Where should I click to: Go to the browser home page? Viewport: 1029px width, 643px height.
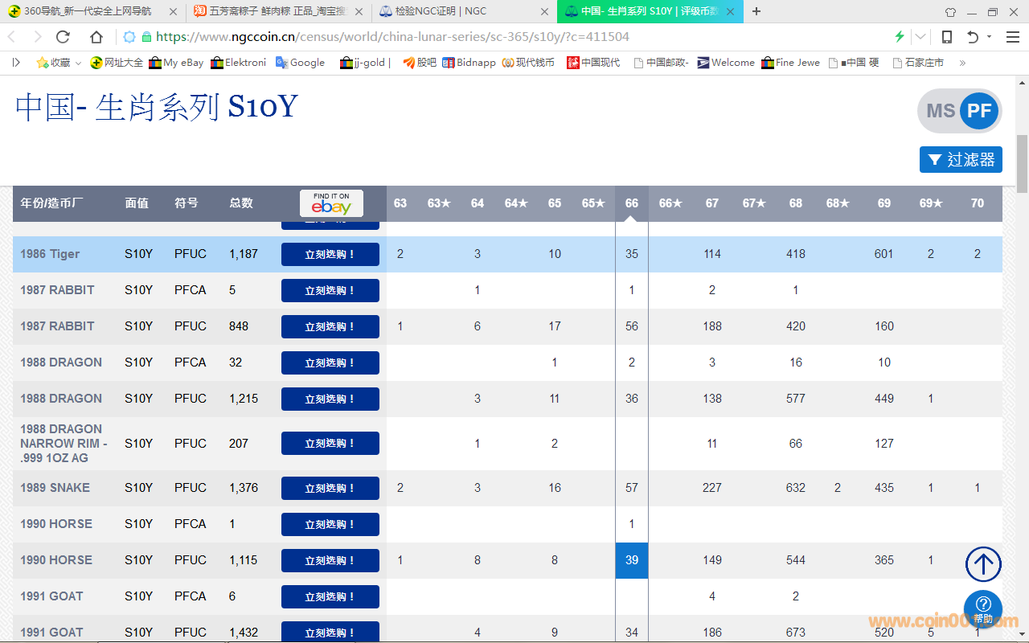tap(96, 37)
